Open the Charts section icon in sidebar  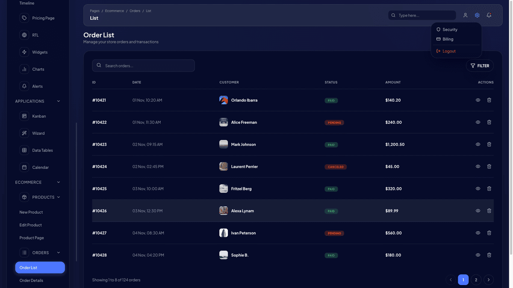click(x=24, y=69)
